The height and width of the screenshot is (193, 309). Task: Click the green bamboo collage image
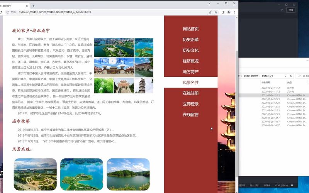[104, 86]
